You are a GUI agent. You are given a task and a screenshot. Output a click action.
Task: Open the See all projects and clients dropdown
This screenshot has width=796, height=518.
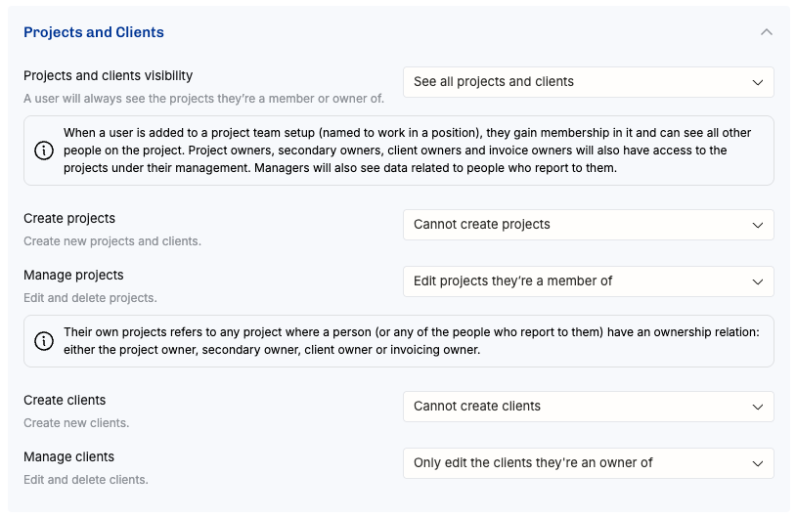[589, 82]
